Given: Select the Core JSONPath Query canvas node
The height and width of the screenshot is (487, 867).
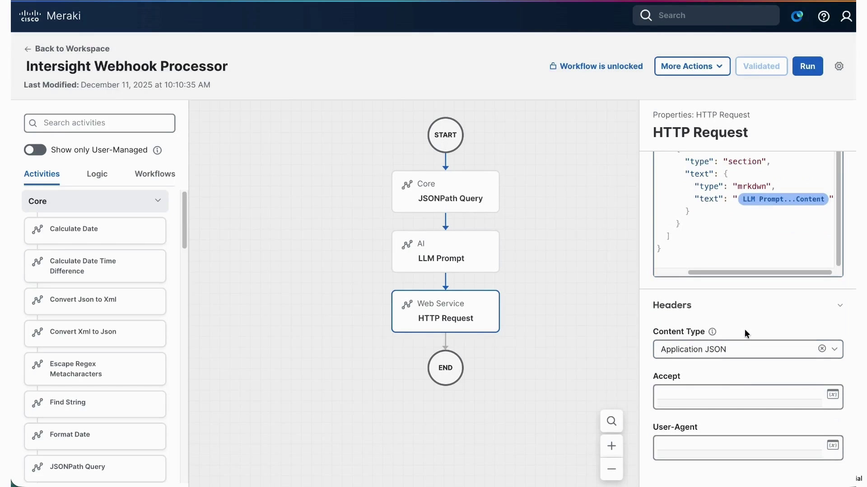Looking at the screenshot, I should (x=445, y=191).
